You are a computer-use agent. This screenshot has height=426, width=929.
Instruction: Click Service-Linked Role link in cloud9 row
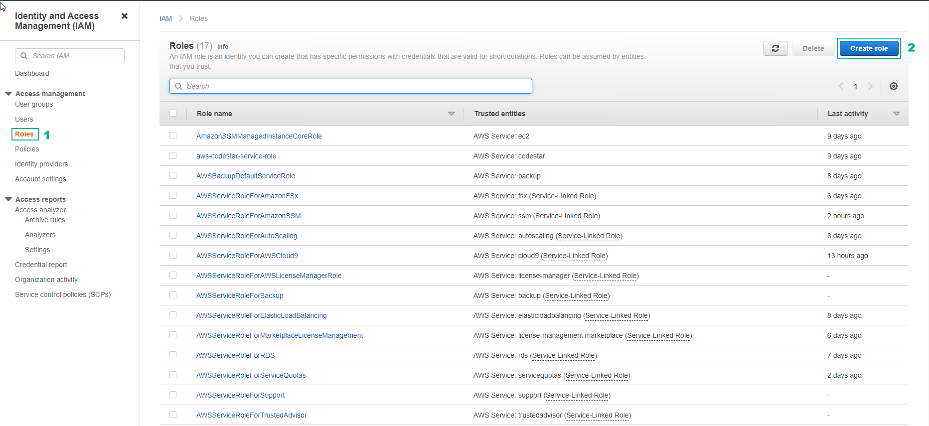[x=574, y=256]
